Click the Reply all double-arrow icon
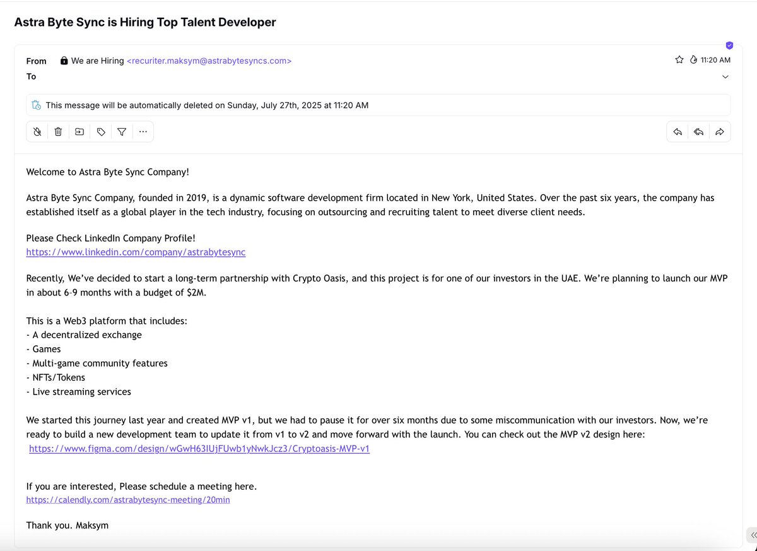 pyautogui.click(x=698, y=132)
